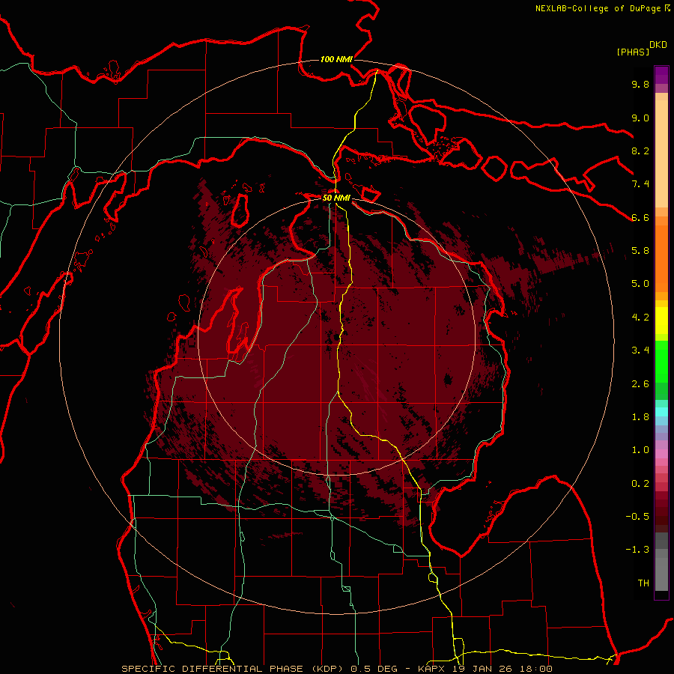Click the 5.8 legend value
This screenshot has height=674, width=674.
tap(640, 251)
